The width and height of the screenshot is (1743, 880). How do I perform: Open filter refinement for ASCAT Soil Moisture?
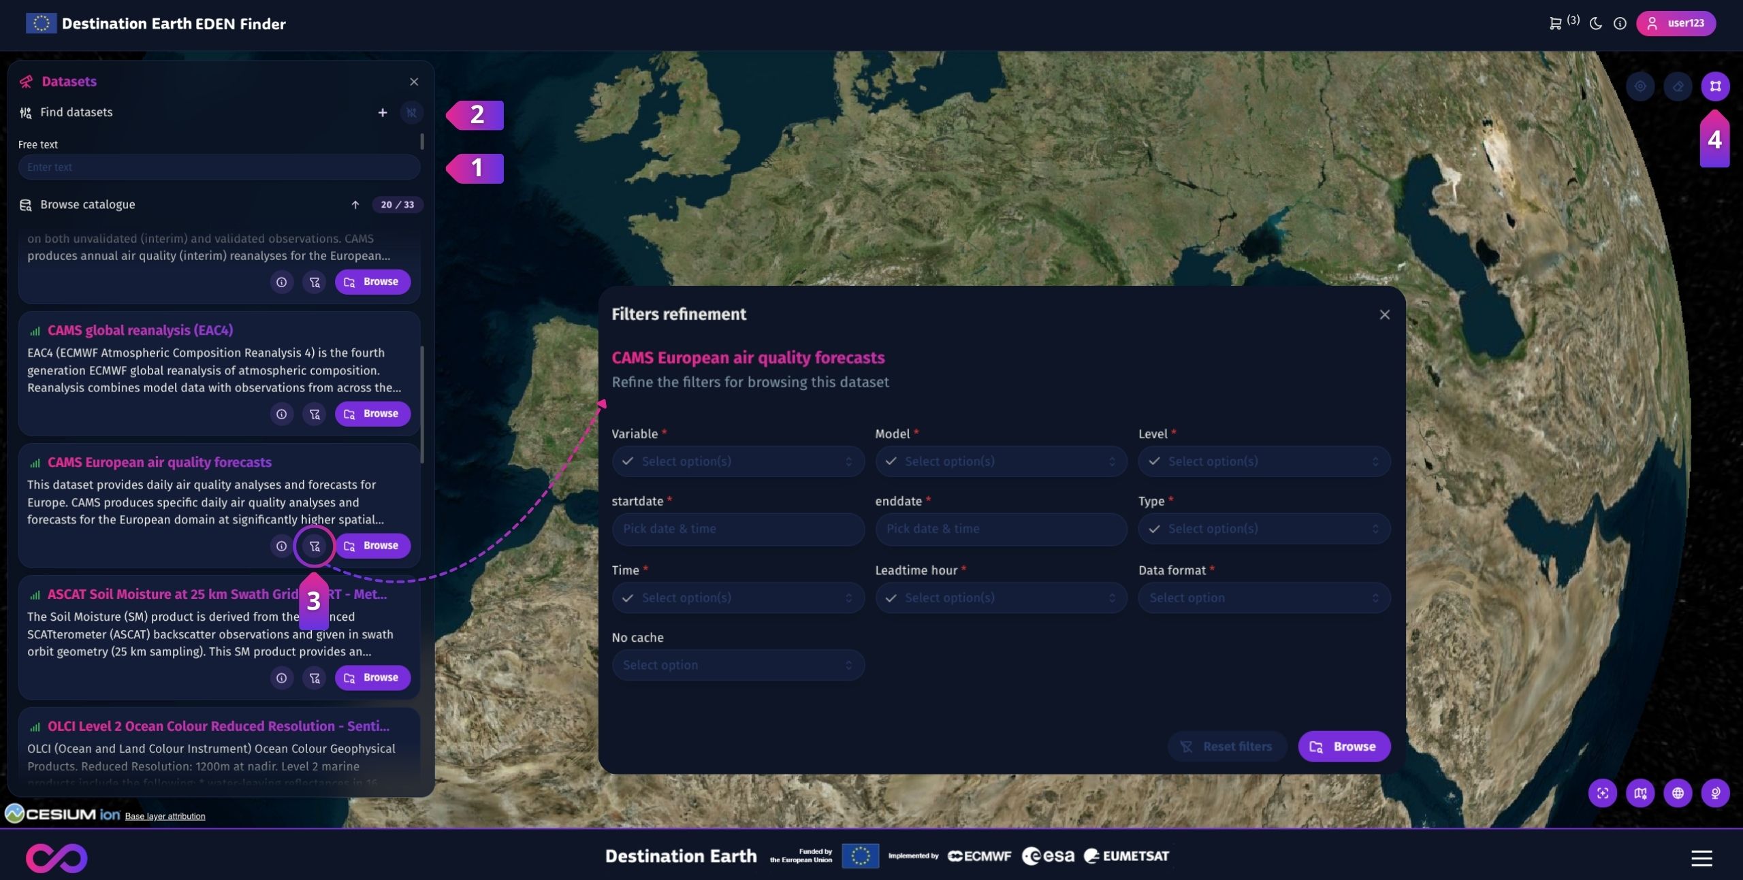click(x=315, y=678)
